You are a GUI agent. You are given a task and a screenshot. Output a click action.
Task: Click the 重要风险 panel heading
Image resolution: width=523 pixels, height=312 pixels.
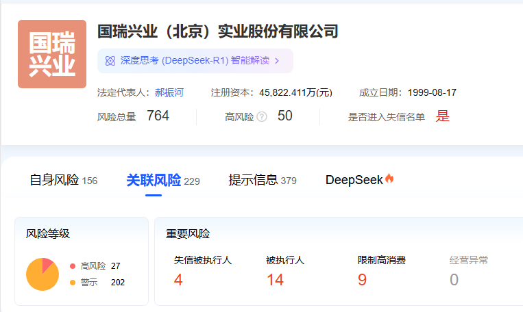click(188, 234)
